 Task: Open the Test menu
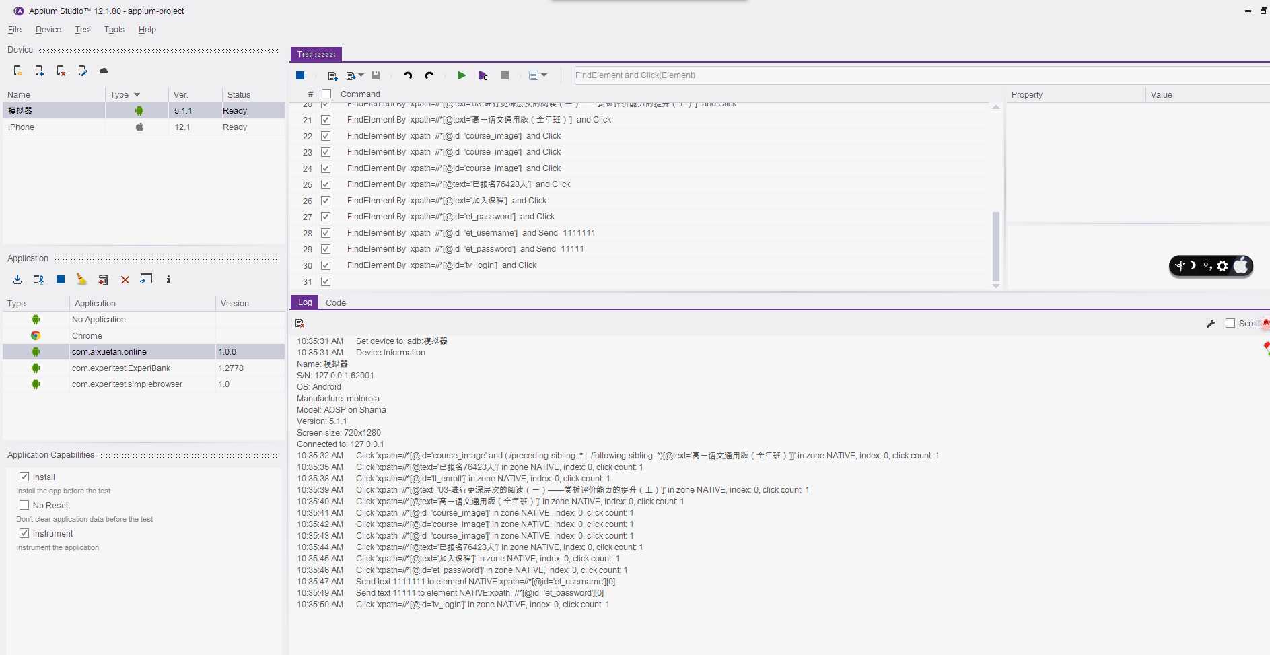point(83,30)
